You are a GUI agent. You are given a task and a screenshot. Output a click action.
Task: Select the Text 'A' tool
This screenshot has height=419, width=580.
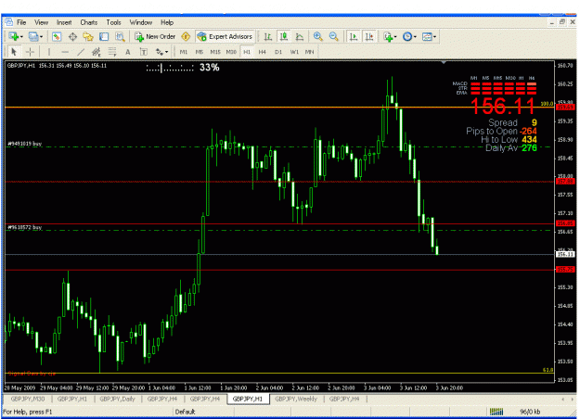pyautogui.click(x=128, y=52)
